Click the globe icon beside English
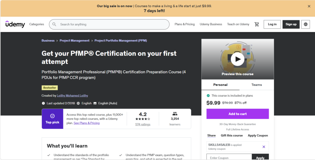This screenshot has height=160, width=315. coord(78,103)
